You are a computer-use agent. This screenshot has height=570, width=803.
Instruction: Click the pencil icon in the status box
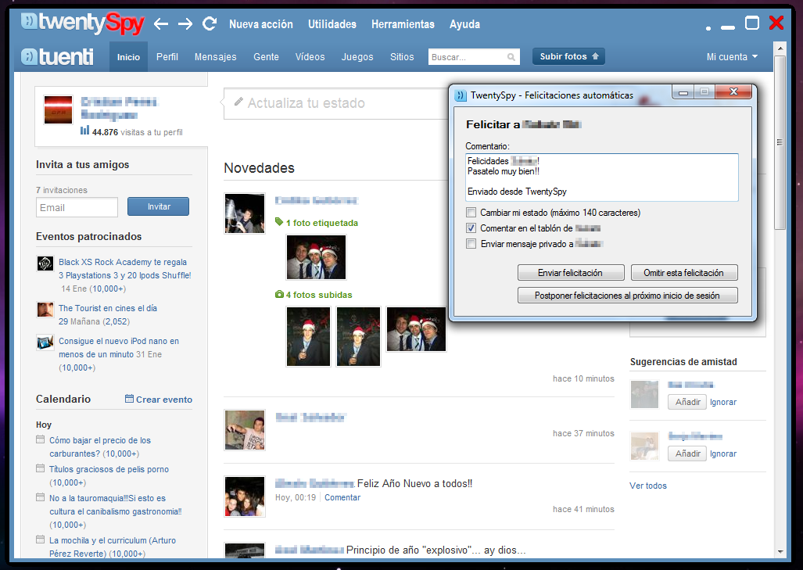(238, 102)
